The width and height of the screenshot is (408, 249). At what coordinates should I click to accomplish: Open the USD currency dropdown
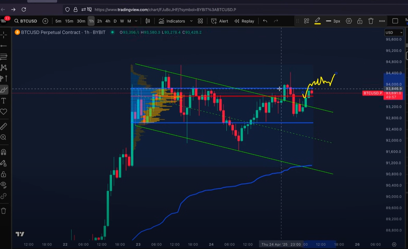click(x=394, y=32)
